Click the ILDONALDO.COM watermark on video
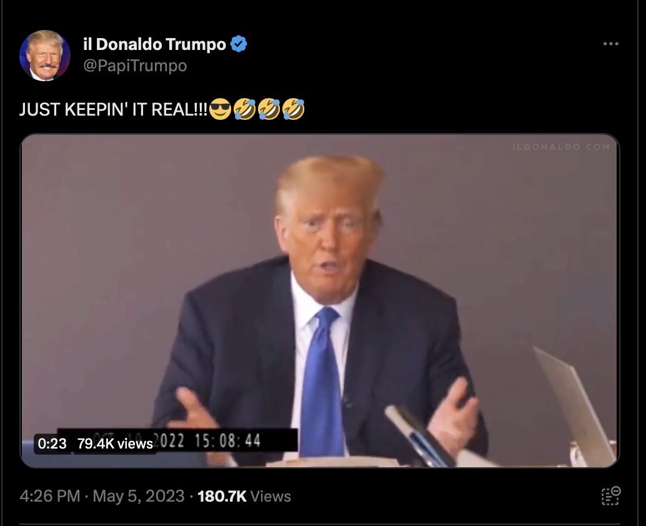 [x=561, y=147]
